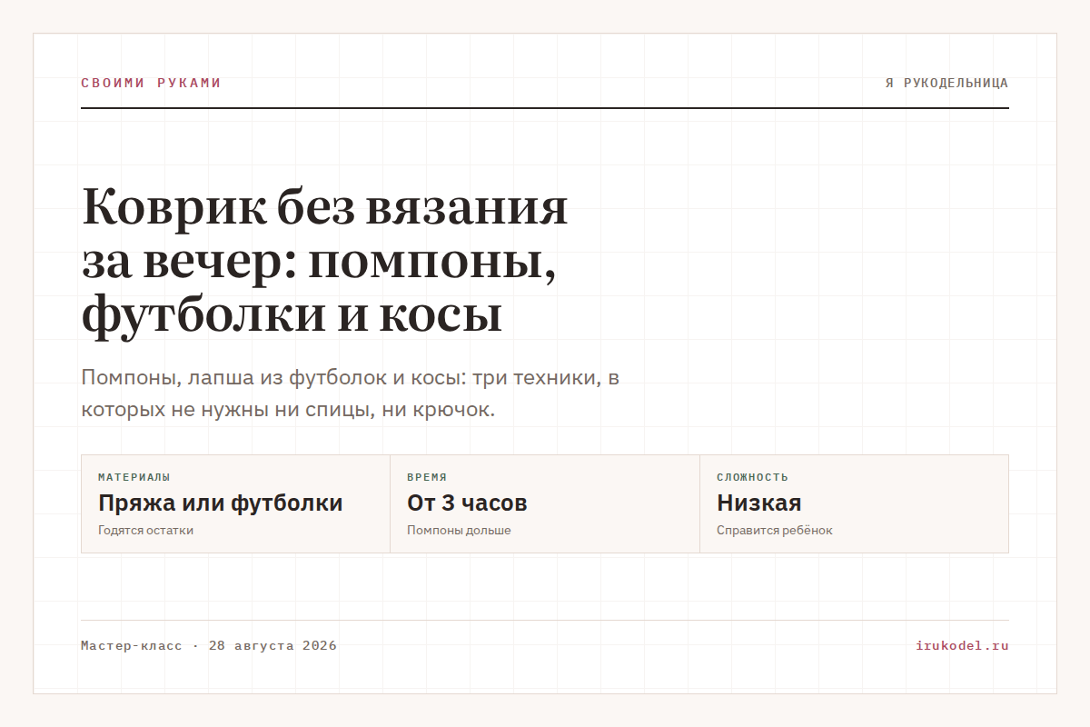Click "Я рукодельница" site name
The image size is (1090, 727).
point(946,83)
